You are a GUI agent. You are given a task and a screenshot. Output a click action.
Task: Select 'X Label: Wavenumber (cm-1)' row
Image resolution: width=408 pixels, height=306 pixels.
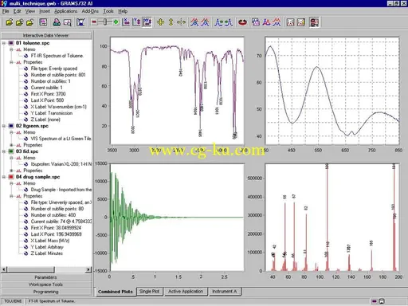pyautogui.click(x=58, y=107)
